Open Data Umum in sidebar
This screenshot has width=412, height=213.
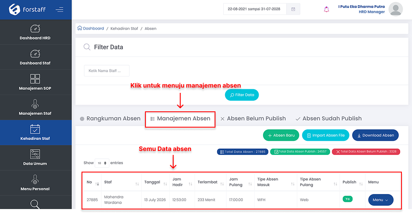(x=35, y=158)
